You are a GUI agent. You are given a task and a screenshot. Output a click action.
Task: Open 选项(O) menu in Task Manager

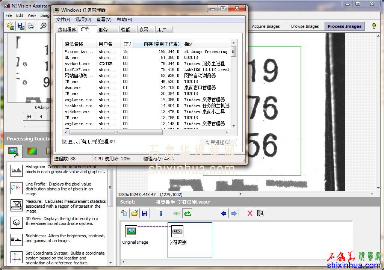83,19
